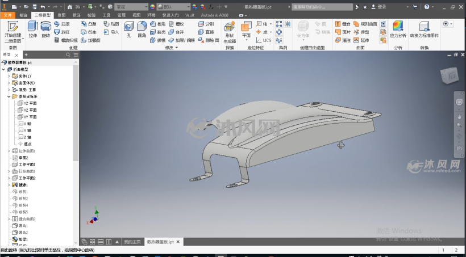Click the Import (导入) tool
This screenshot has height=257, width=466.
pos(111,32)
